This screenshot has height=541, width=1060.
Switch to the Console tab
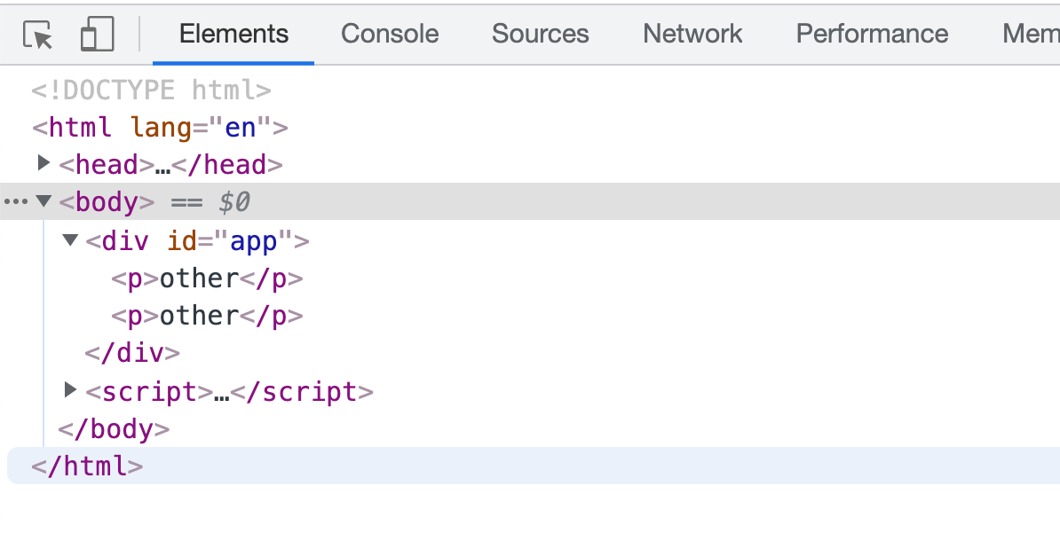click(x=390, y=34)
